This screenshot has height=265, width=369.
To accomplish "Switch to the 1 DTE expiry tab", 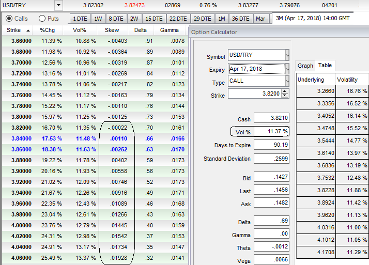I will pyautogui.click(x=80, y=19).
